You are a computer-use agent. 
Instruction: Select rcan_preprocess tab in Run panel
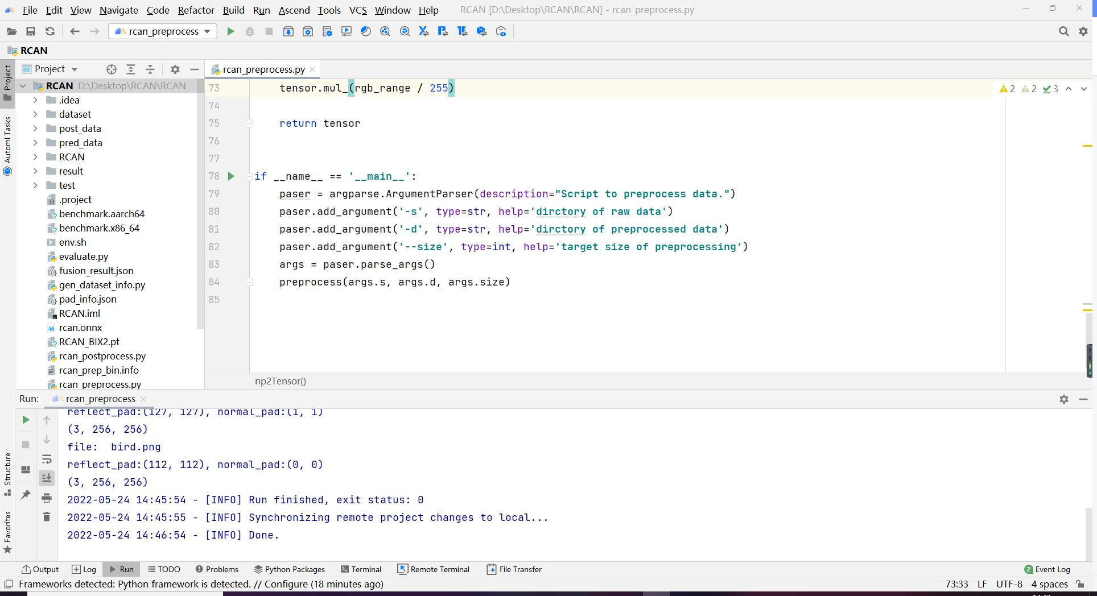pos(100,399)
